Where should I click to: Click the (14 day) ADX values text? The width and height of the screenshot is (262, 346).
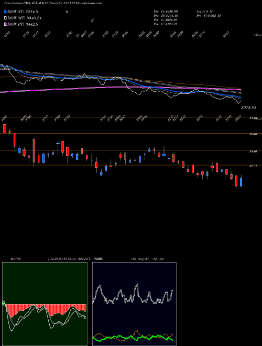(147, 259)
